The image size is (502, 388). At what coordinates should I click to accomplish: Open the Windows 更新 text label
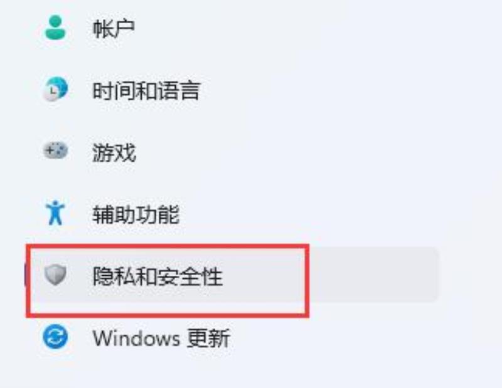pos(161,338)
